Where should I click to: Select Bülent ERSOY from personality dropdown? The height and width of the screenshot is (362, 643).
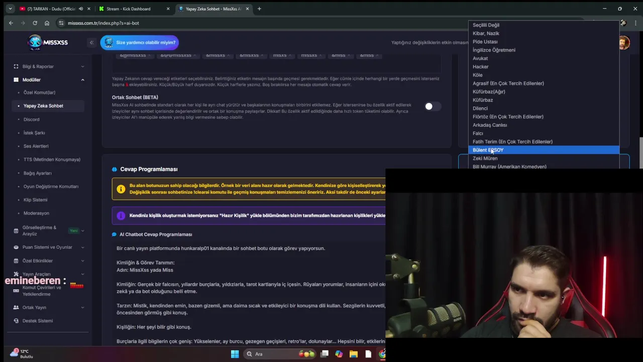coord(544,150)
